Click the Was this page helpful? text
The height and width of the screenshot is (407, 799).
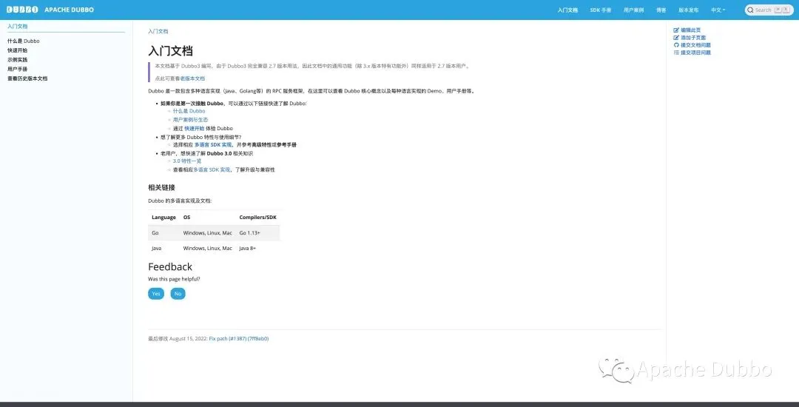point(174,279)
